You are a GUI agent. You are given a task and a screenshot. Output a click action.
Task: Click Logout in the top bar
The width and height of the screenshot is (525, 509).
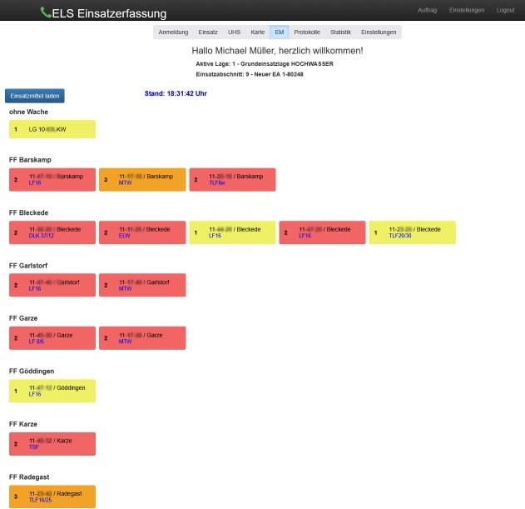click(505, 10)
